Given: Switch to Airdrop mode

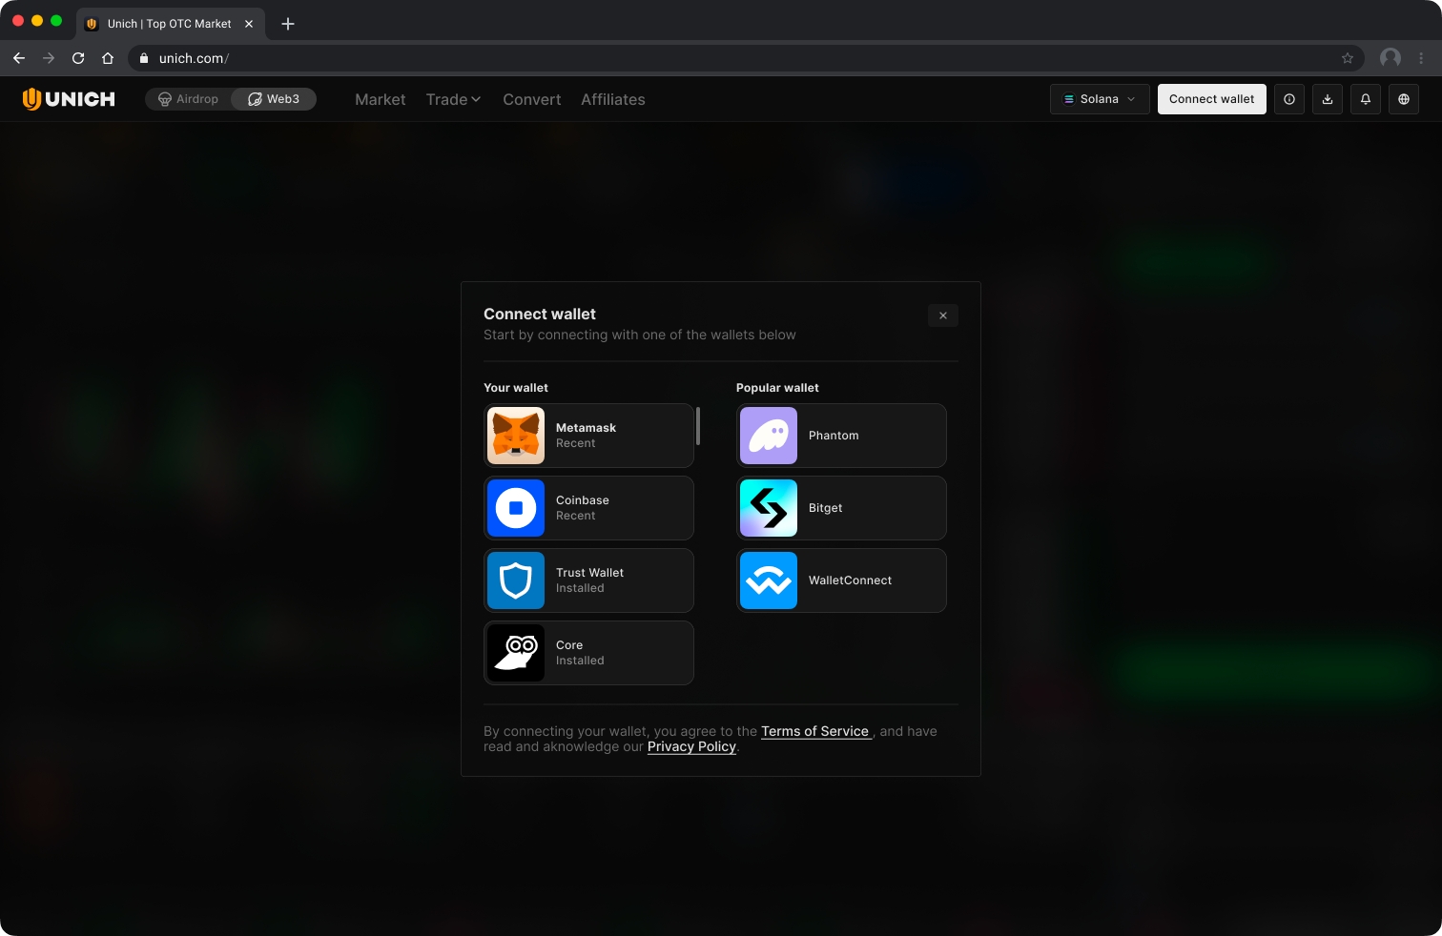Looking at the screenshot, I should [189, 99].
